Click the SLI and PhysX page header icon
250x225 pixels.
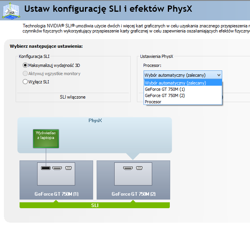[x=11, y=11]
